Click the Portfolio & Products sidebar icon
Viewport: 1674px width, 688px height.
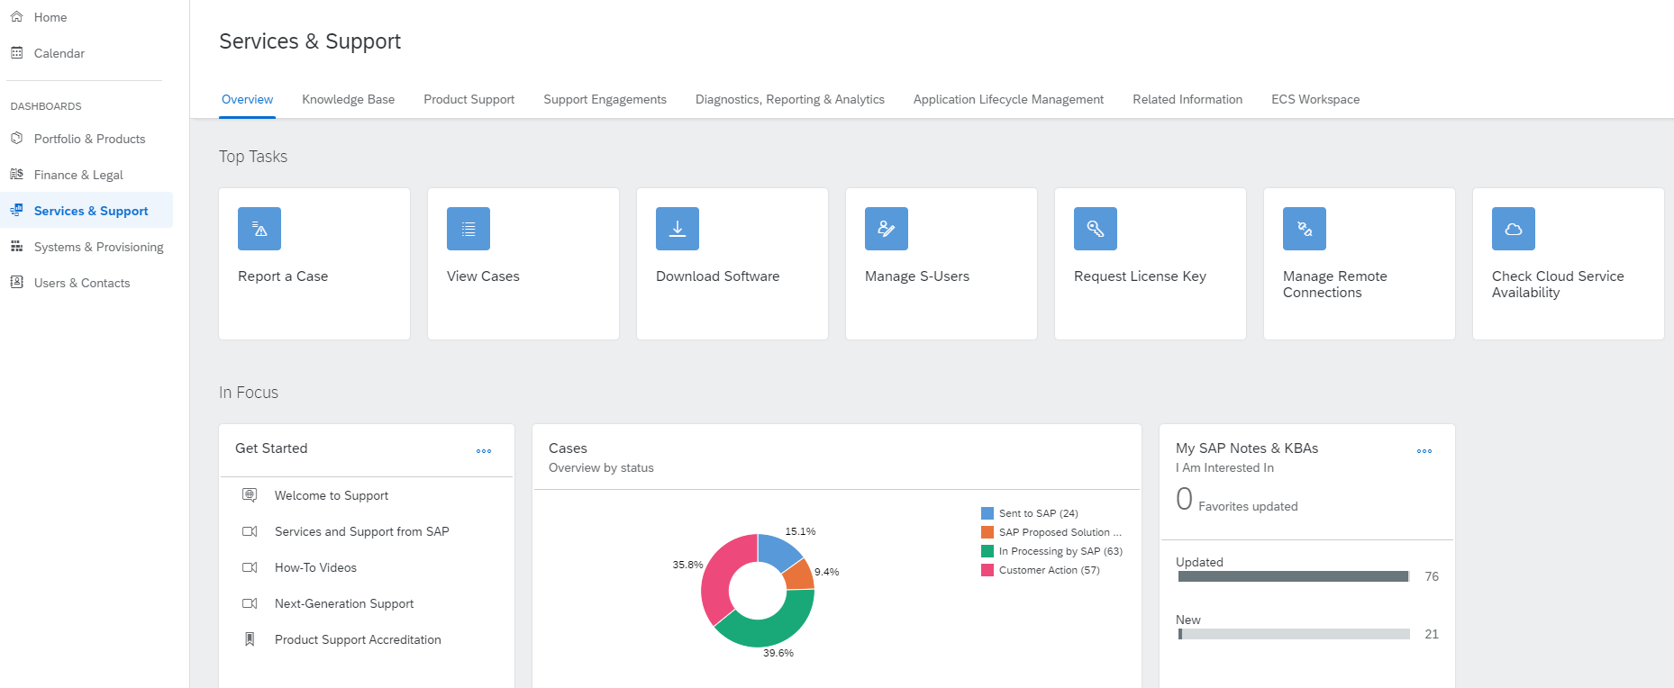click(16, 138)
